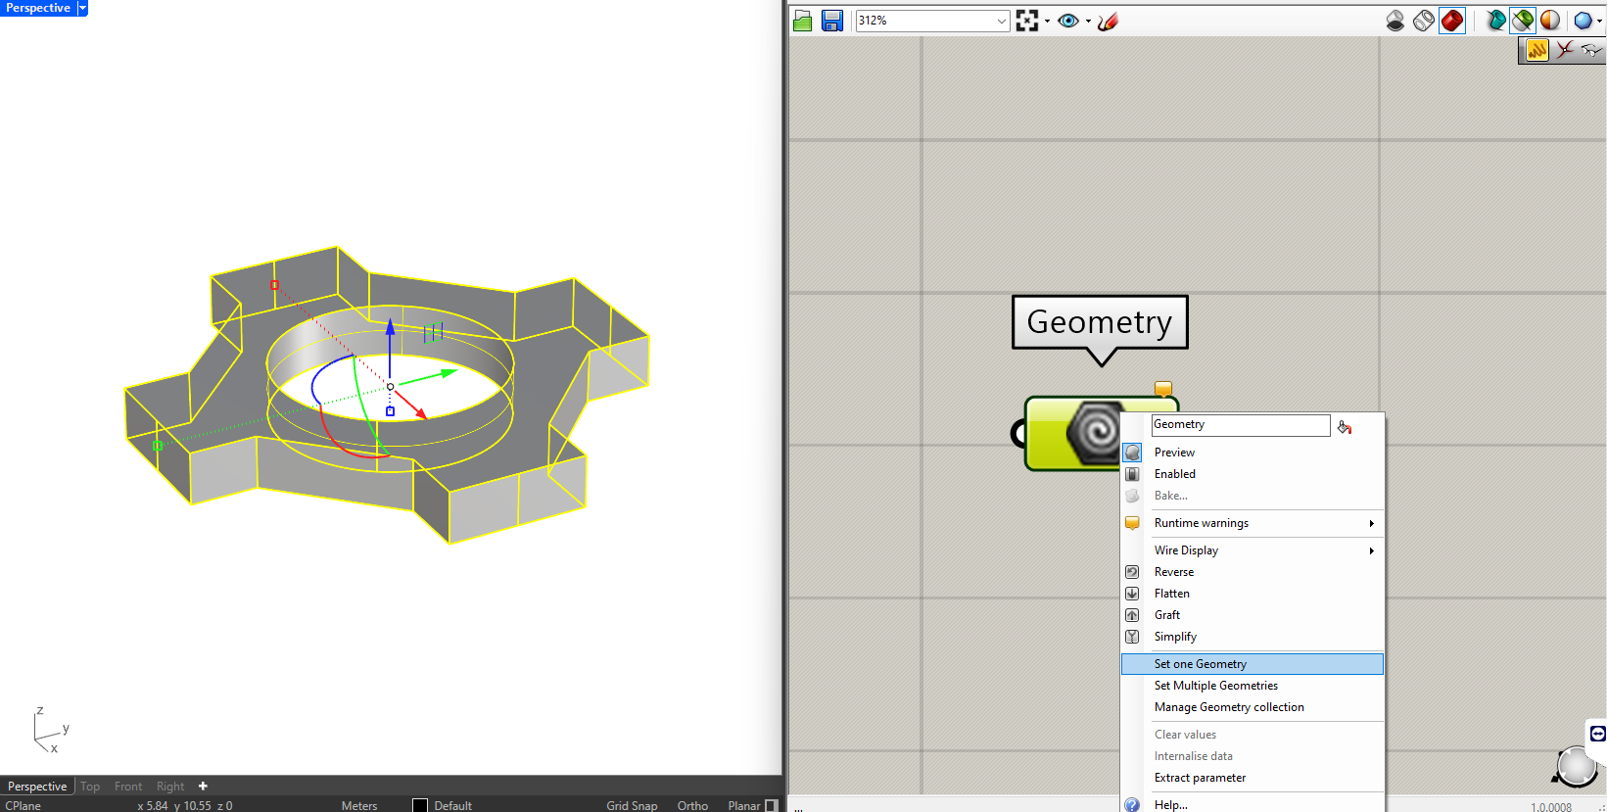Click the teal Document Preview Settings icon
This screenshot has height=812, width=1607.
click(x=1495, y=21)
